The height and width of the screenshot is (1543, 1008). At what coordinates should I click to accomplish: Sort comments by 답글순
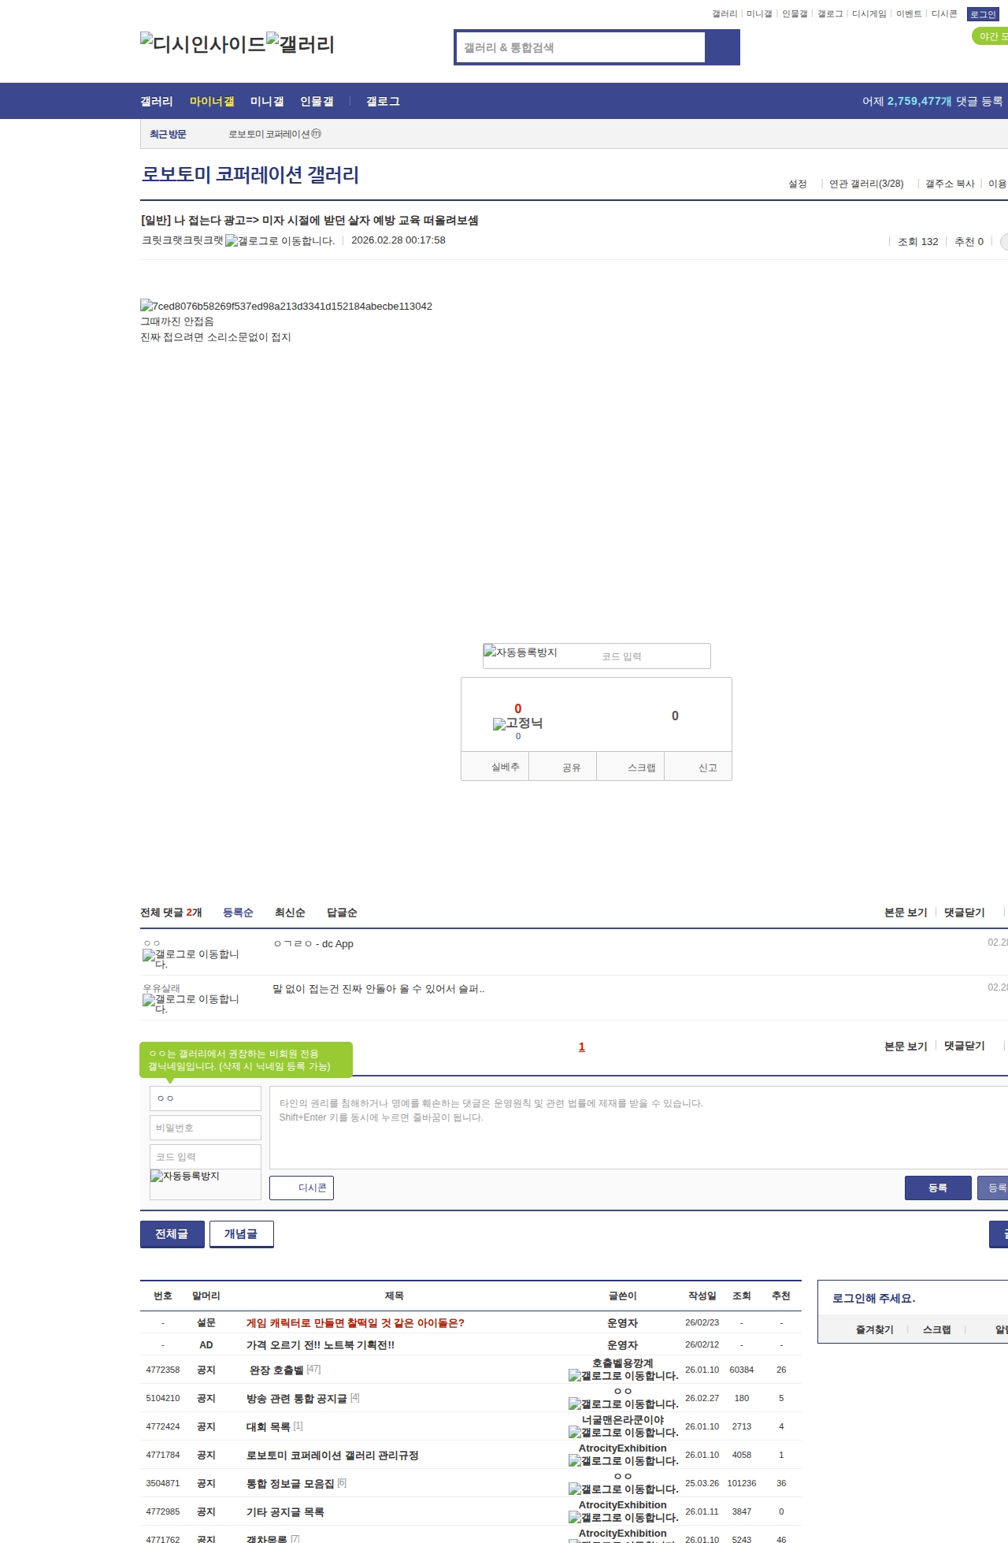point(342,913)
